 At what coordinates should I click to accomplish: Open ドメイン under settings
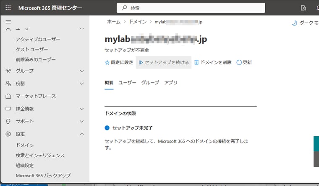[25, 145]
